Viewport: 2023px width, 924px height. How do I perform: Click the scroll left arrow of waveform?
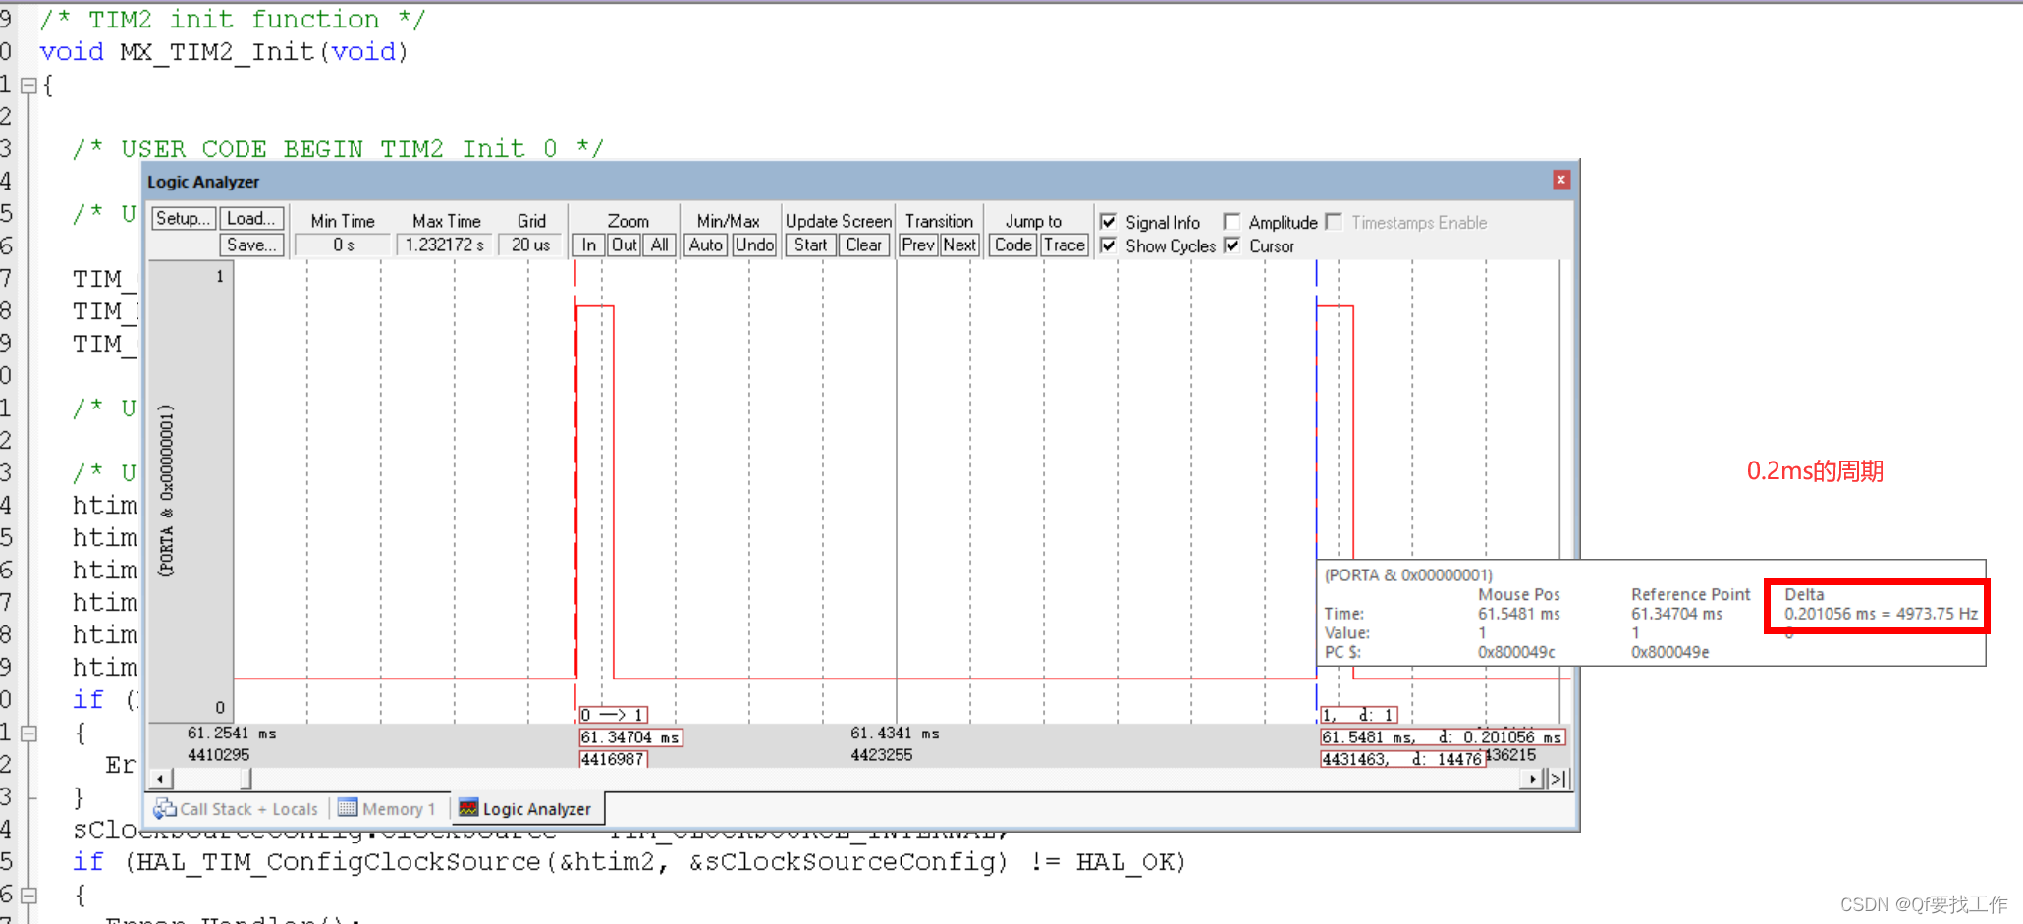tap(160, 779)
